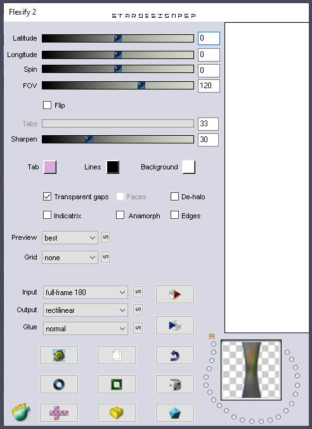The width and height of the screenshot is (312, 429).
Task: Enable the De-halo checkbox
Action: tap(174, 197)
